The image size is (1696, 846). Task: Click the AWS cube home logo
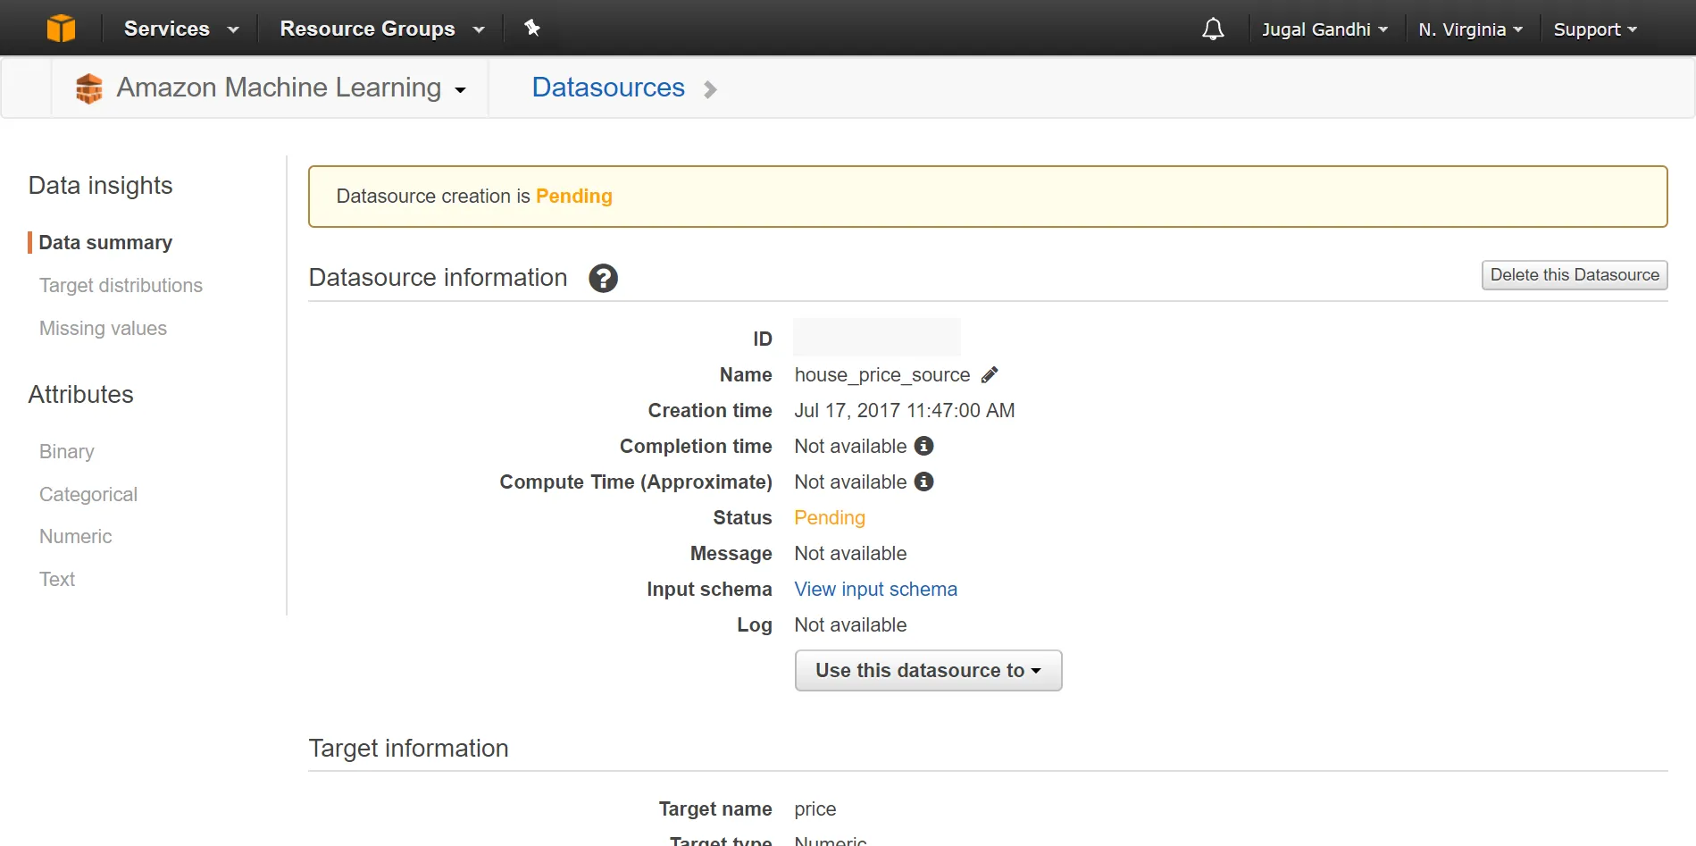click(x=61, y=29)
